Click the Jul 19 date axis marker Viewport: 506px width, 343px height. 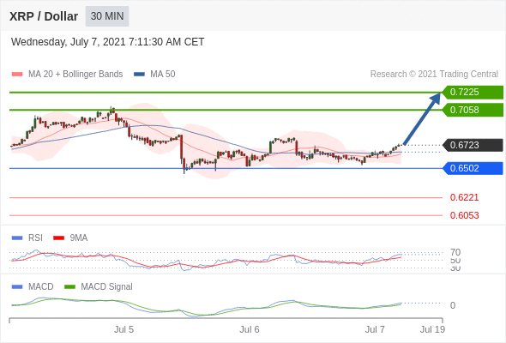[432, 330]
